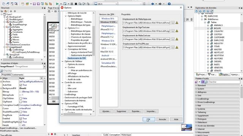Viewport: 243px width, 136px height.
Task: Click the blue Help question mark icon
Action: coord(169,4)
